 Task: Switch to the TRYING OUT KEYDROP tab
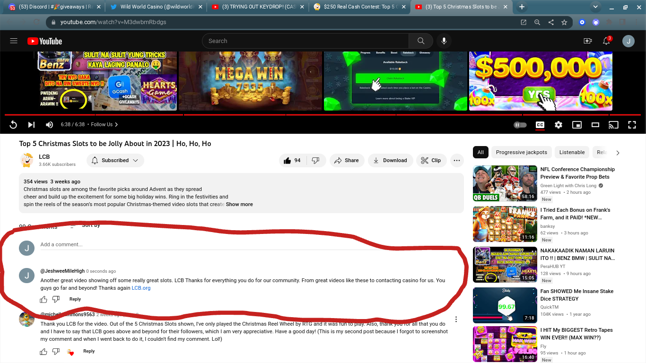pyautogui.click(x=259, y=7)
